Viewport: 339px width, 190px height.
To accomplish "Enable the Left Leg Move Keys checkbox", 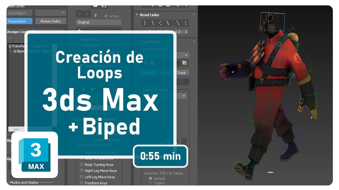I will coord(82,177).
